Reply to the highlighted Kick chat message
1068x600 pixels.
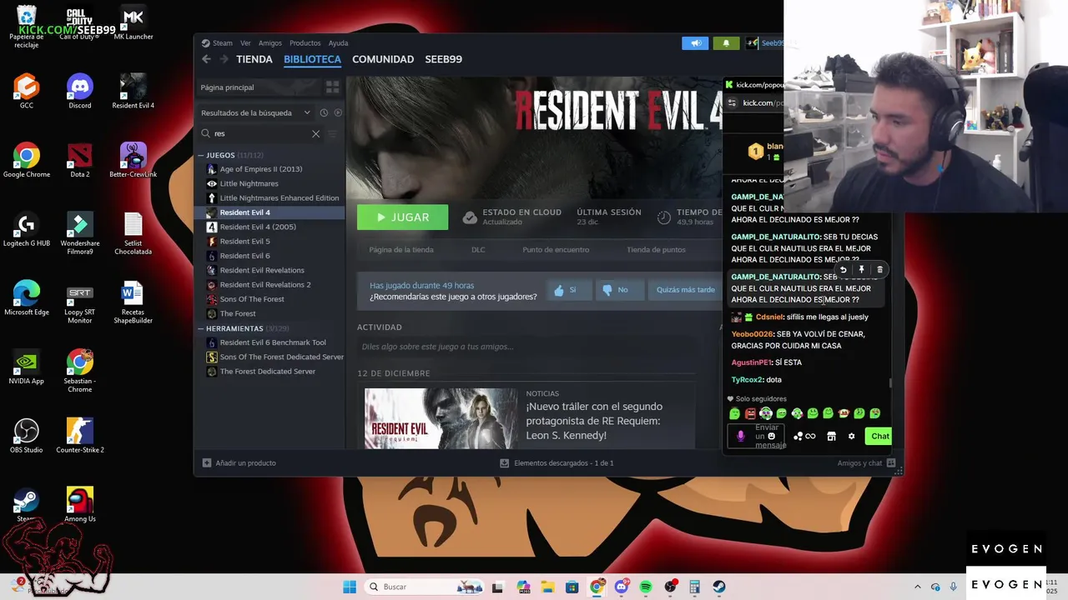(x=844, y=270)
